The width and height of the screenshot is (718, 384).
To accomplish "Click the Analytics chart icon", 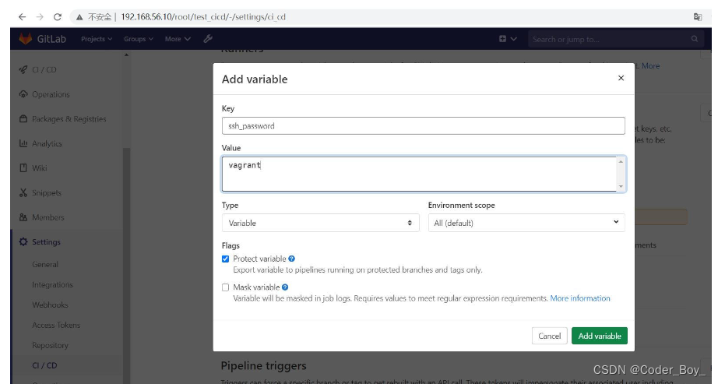I will [x=23, y=143].
